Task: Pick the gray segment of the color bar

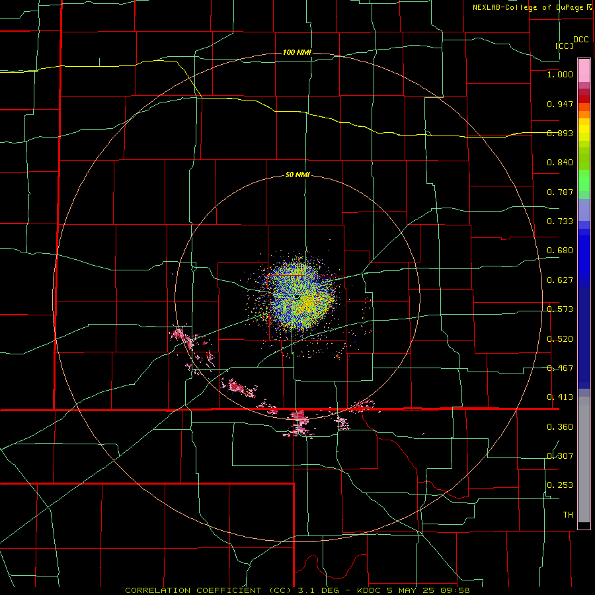Action: 584,459
